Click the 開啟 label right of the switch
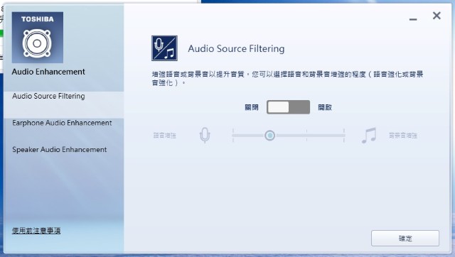The height and width of the screenshot is (257, 455). [x=325, y=107]
